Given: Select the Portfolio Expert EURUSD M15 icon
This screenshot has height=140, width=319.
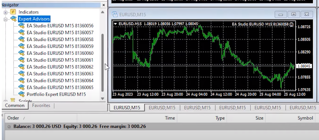Looking at the screenshot, I should point(21,94).
